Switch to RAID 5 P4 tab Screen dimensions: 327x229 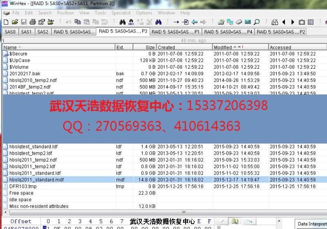228,31
